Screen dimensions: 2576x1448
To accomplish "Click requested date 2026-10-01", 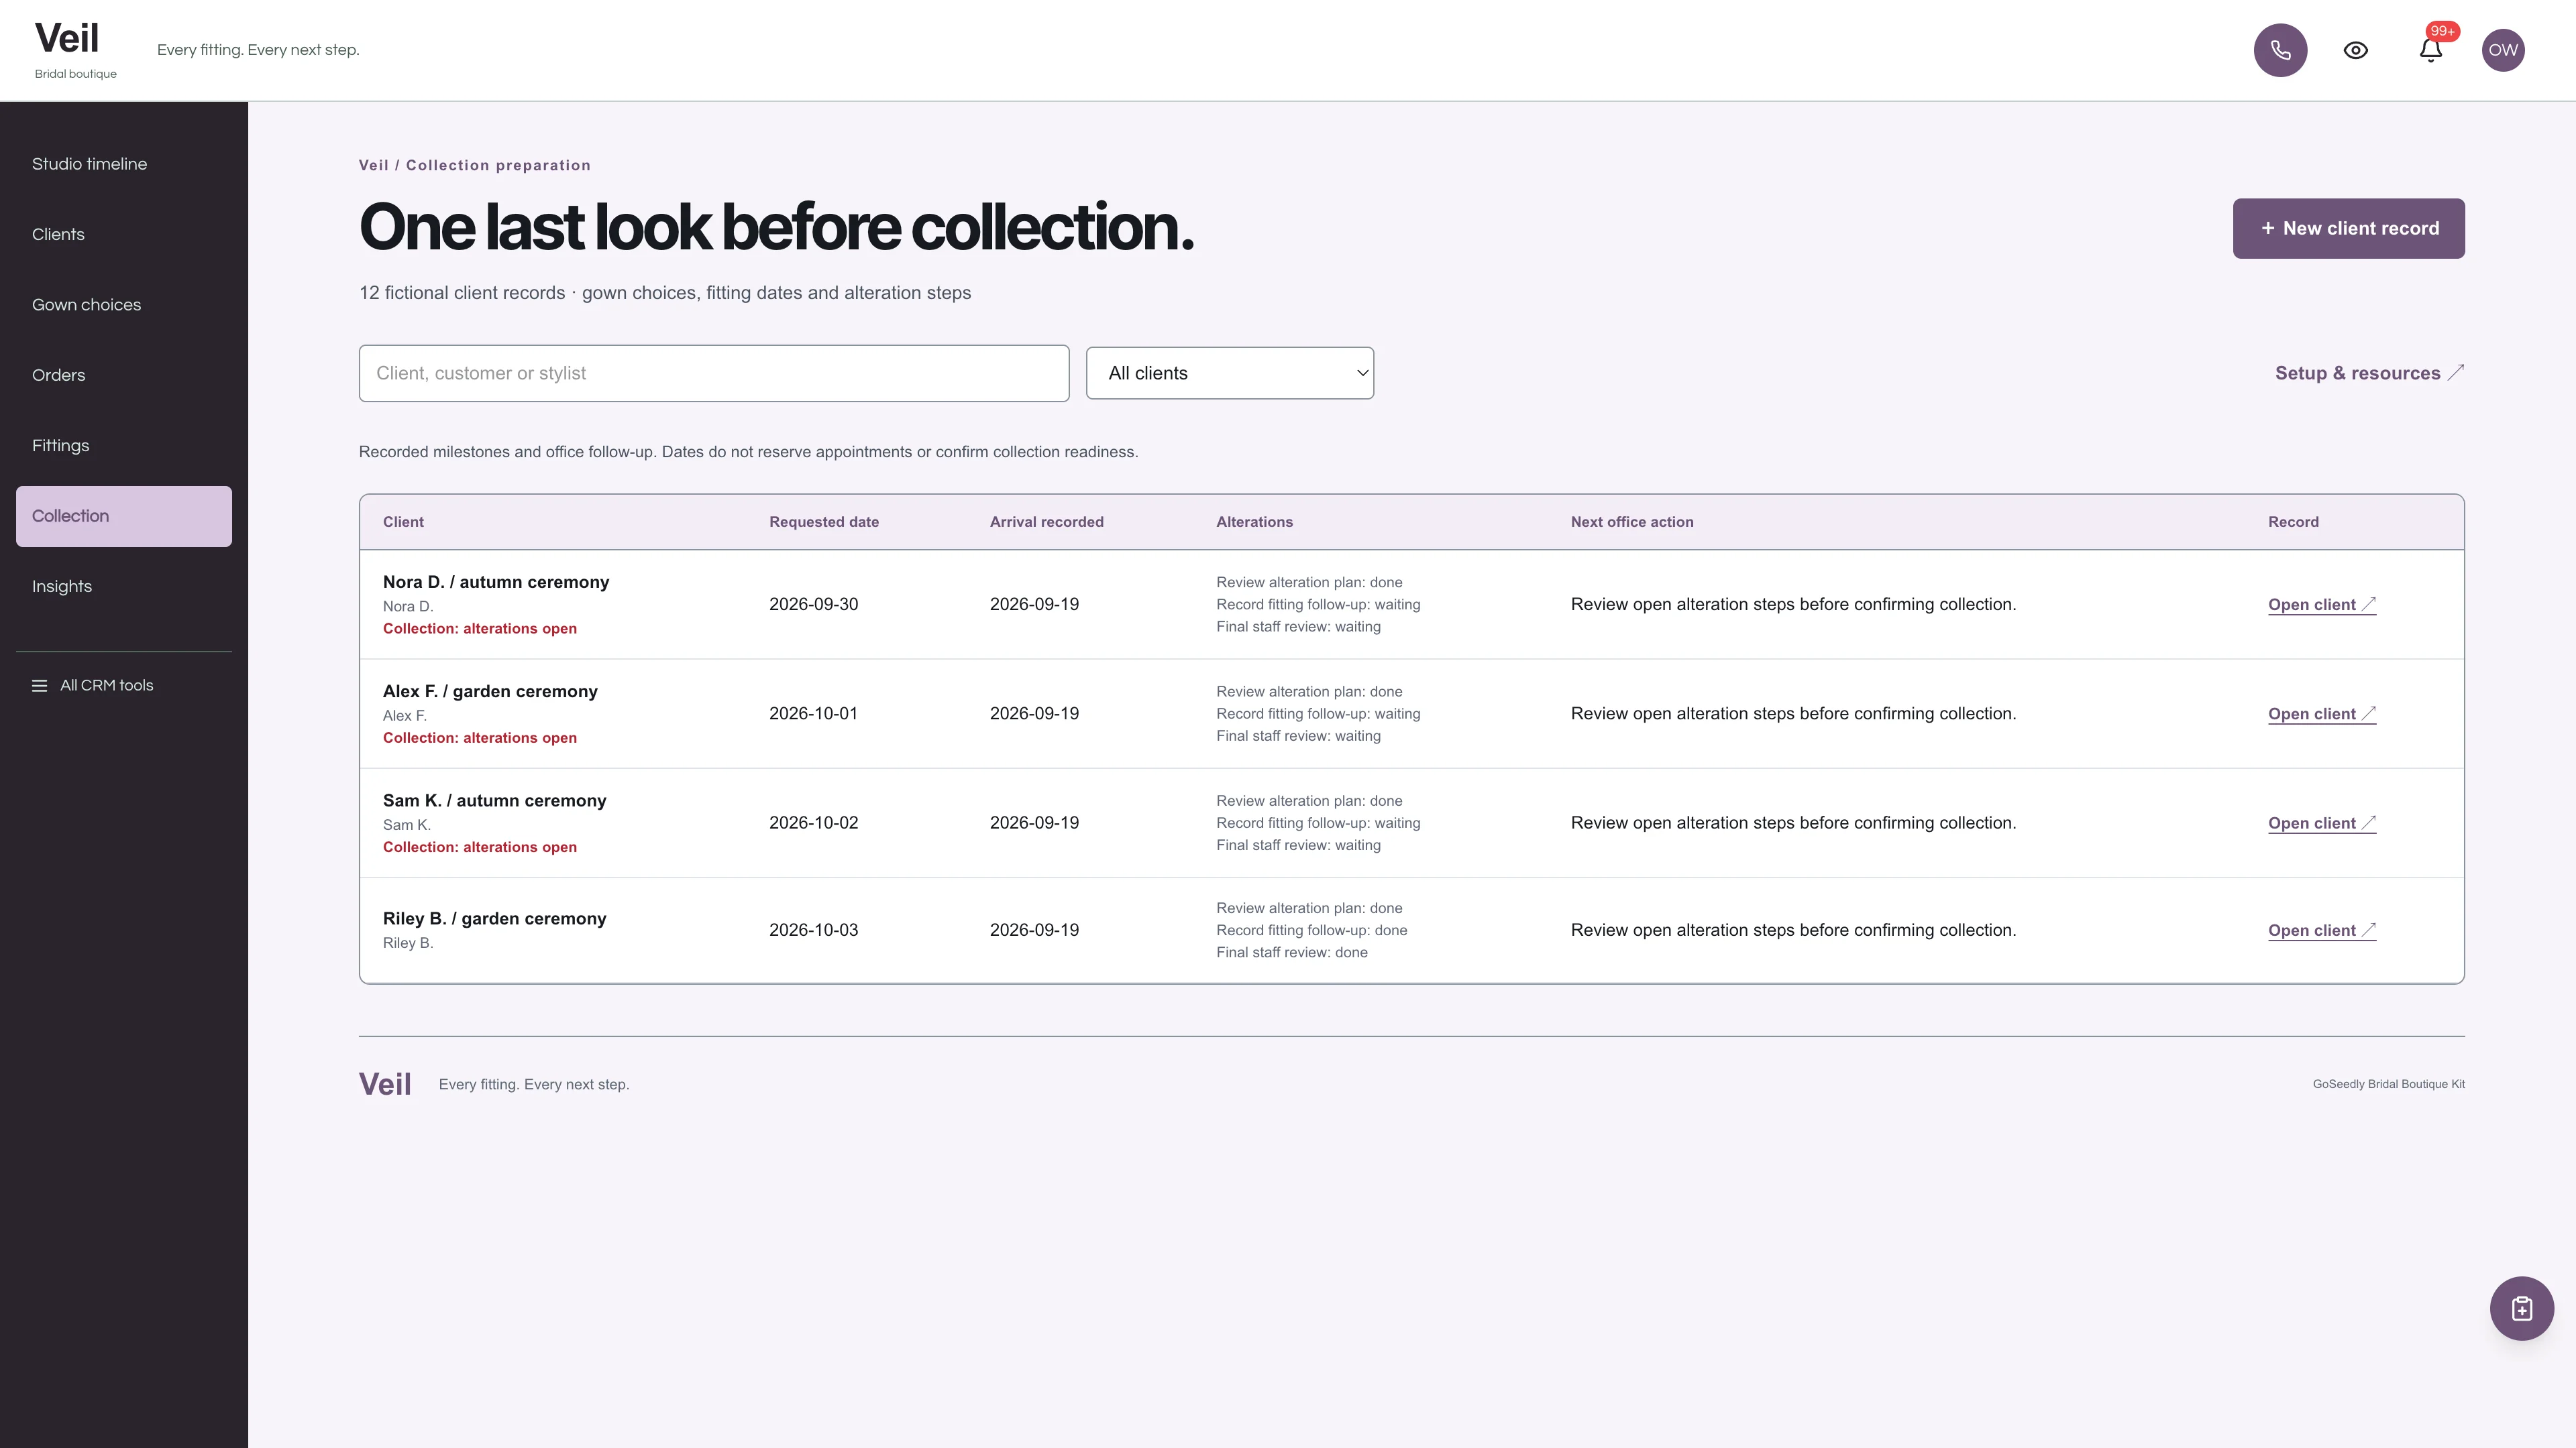I will [x=813, y=713].
